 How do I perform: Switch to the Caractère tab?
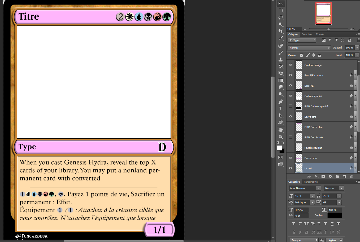[294, 182]
